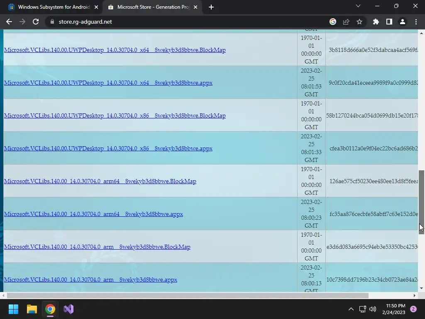
Task: Open network status tray icon
Action: 362,309
